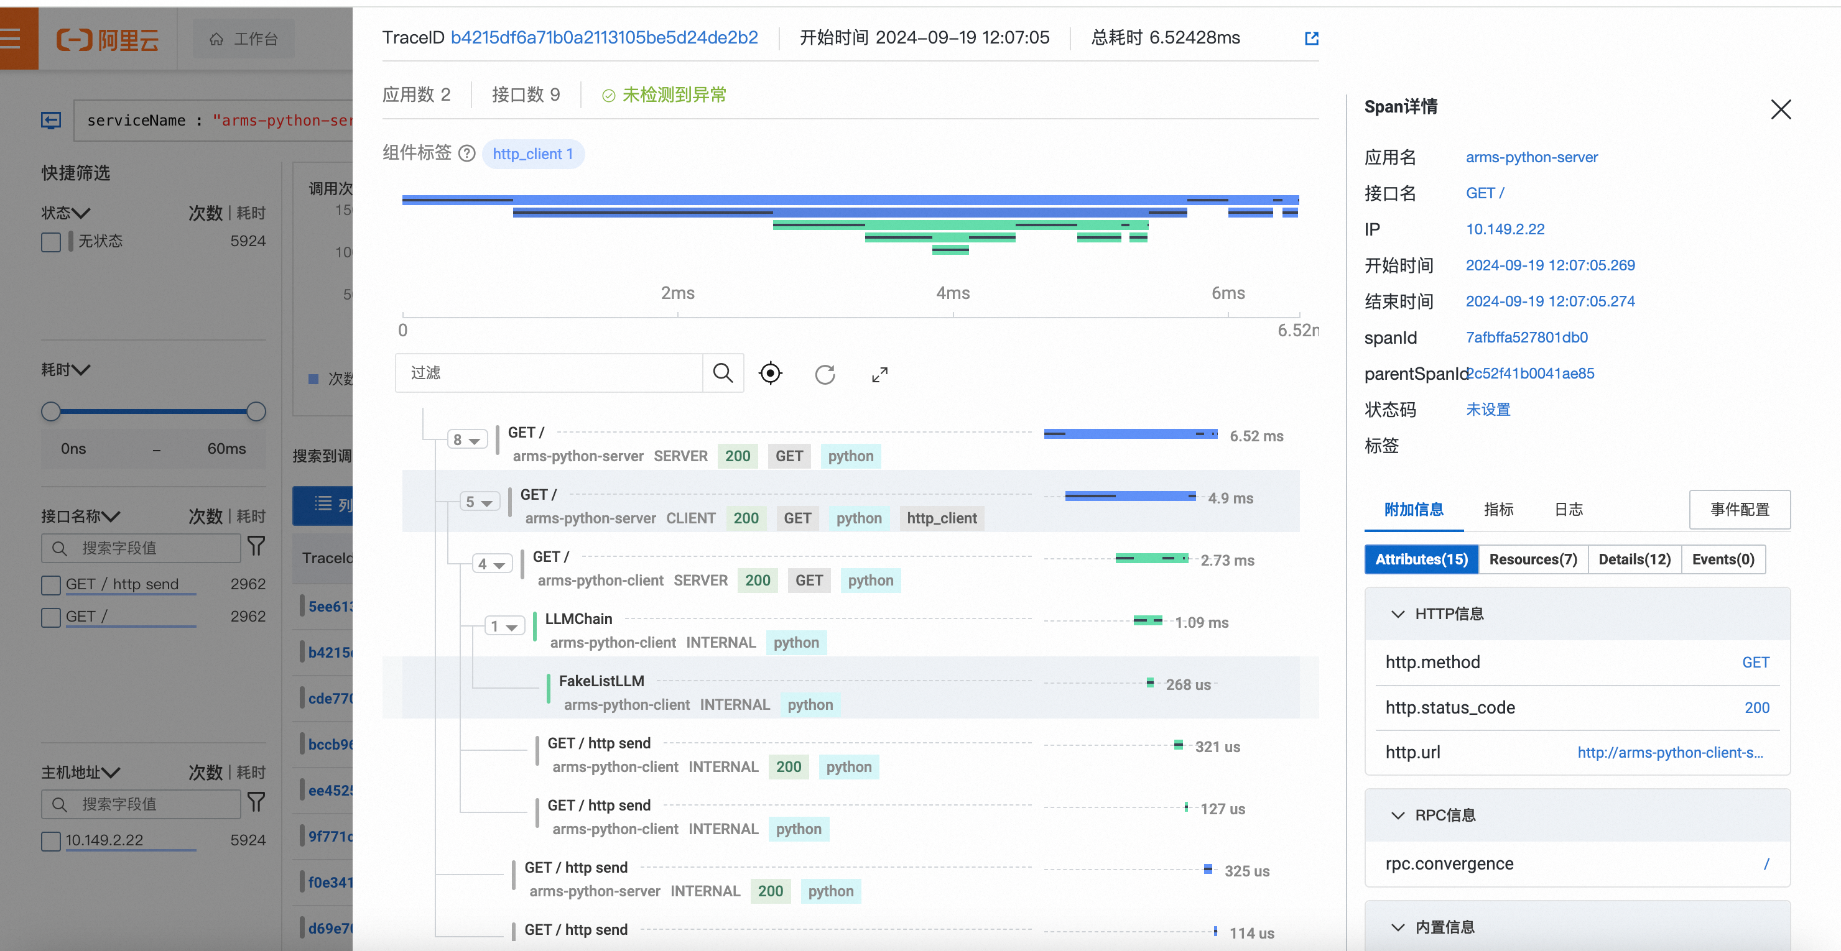The height and width of the screenshot is (951, 1841).
Task: Click the help icon beside 组件标签
Action: (466, 154)
